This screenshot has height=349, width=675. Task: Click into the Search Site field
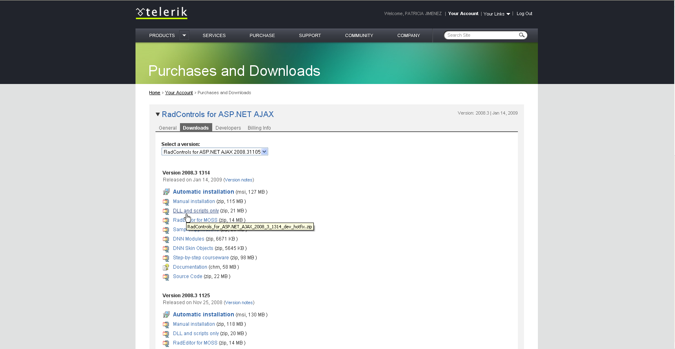[x=481, y=35]
